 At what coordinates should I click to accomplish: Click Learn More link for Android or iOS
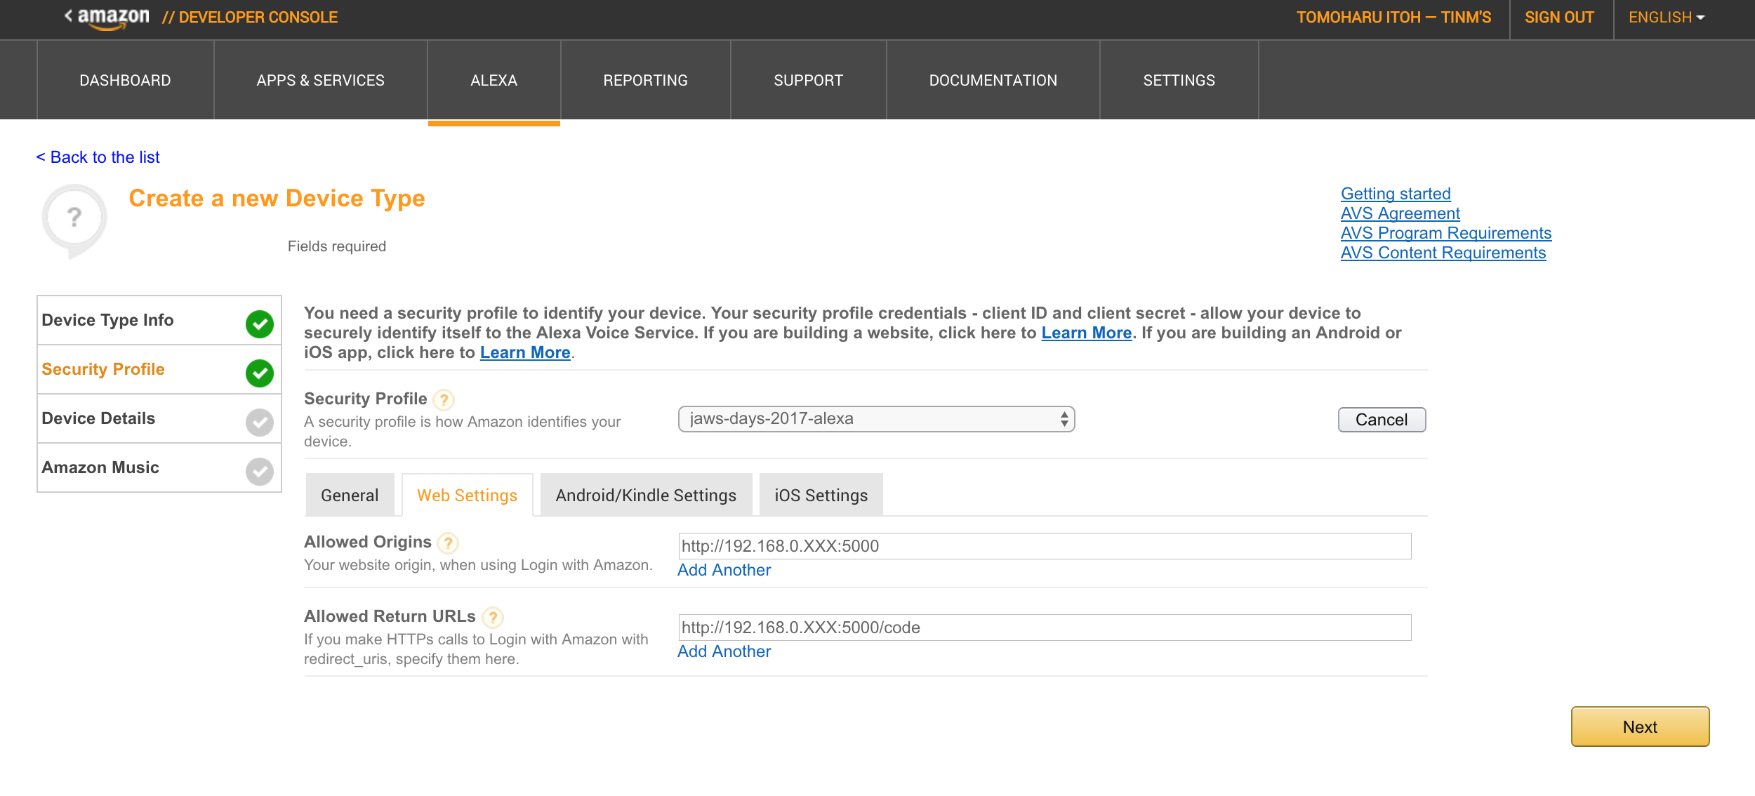[x=525, y=352]
